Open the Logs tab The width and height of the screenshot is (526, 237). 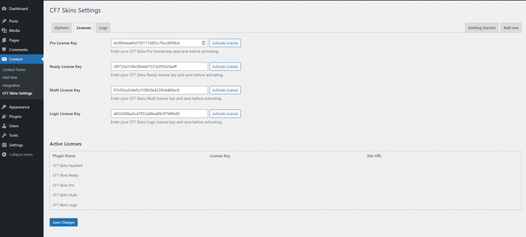click(103, 28)
